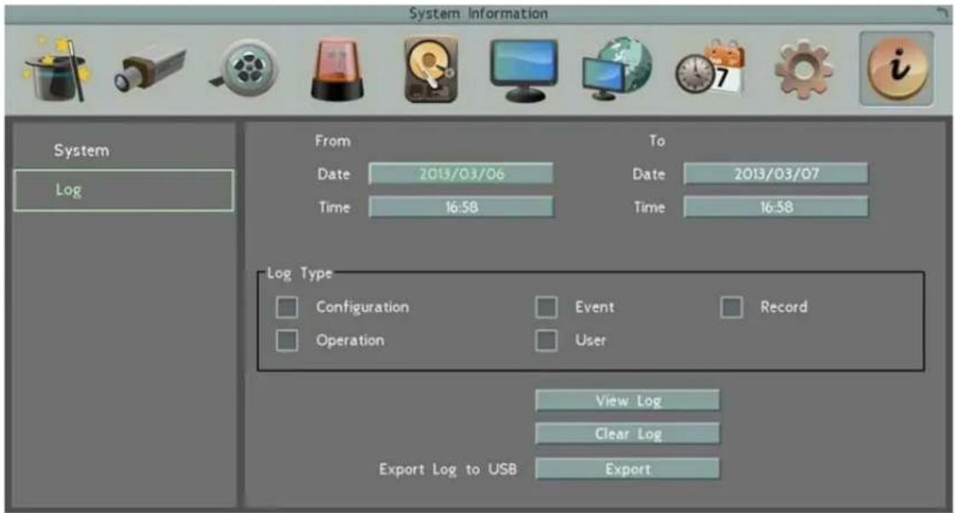Enable the Configuration log type checkbox
This screenshot has width=955, height=513.
pyautogui.click(x=287, y=307)
